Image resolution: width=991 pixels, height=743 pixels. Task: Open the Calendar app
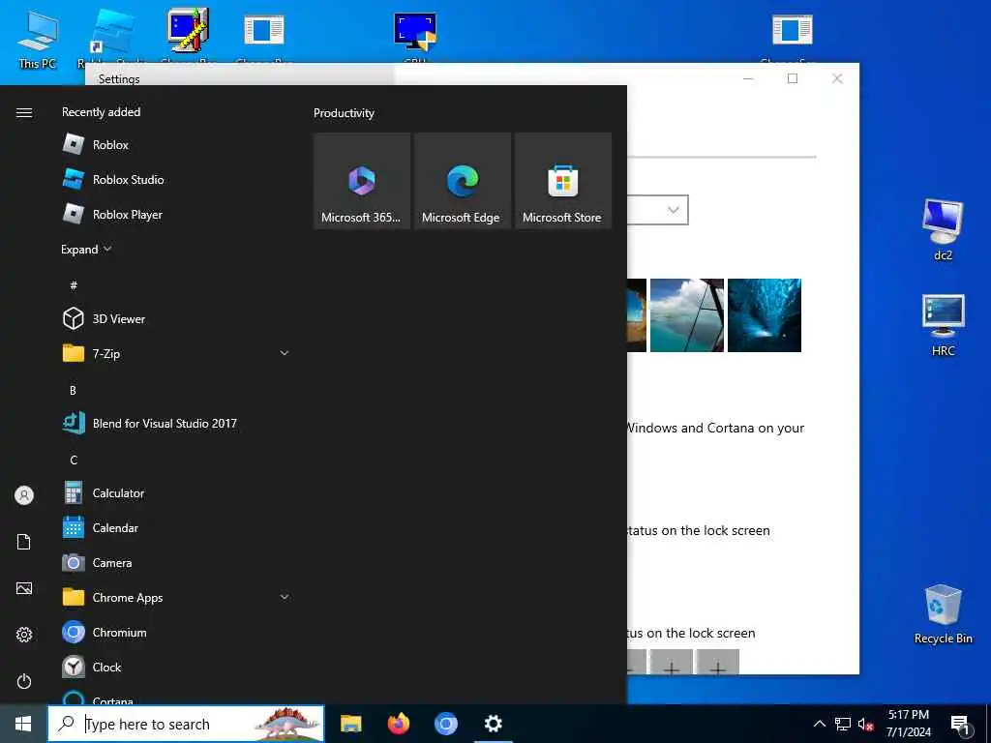[x=177, y=527]
